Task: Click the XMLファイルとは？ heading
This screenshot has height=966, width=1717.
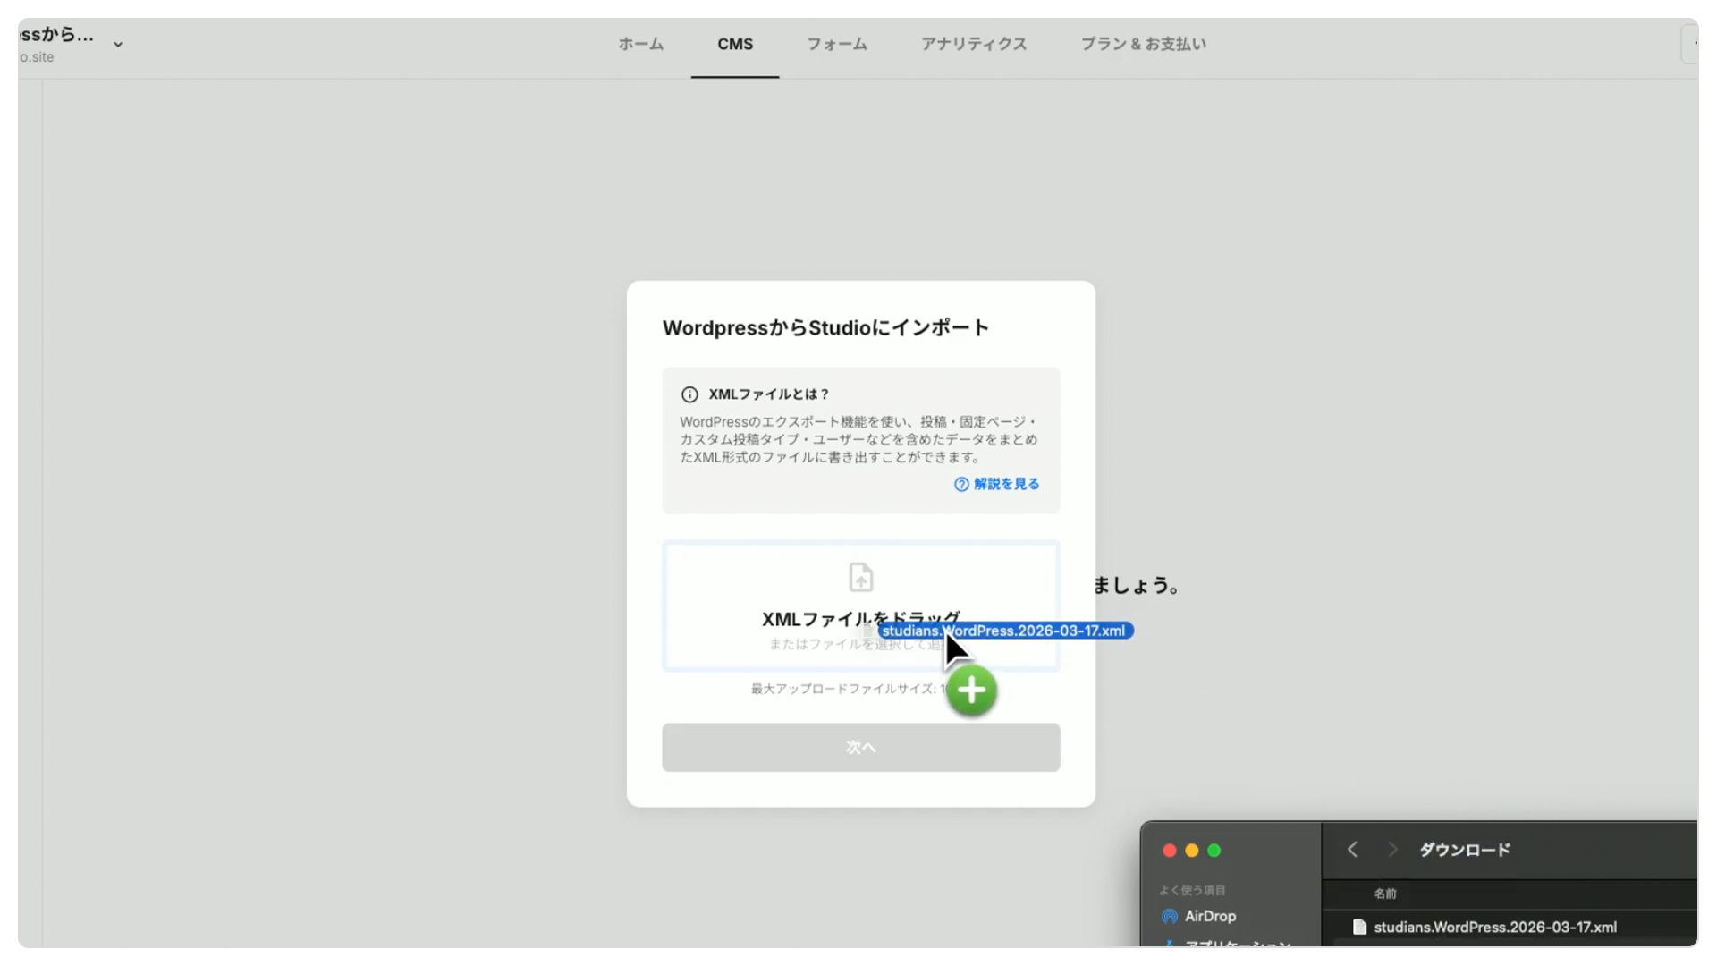Action: click(769, 394)
